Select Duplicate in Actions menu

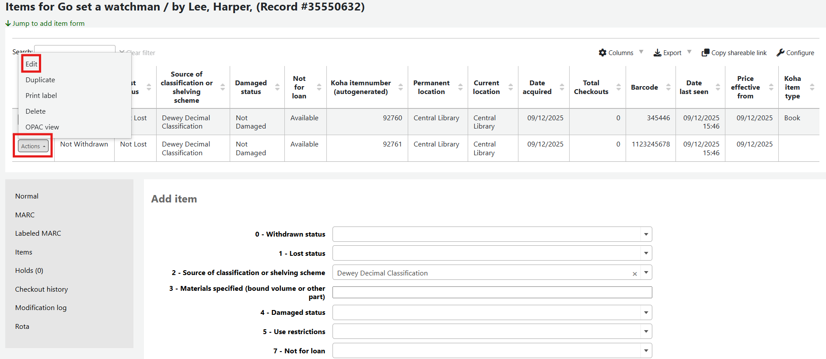[x=40, y=80]
